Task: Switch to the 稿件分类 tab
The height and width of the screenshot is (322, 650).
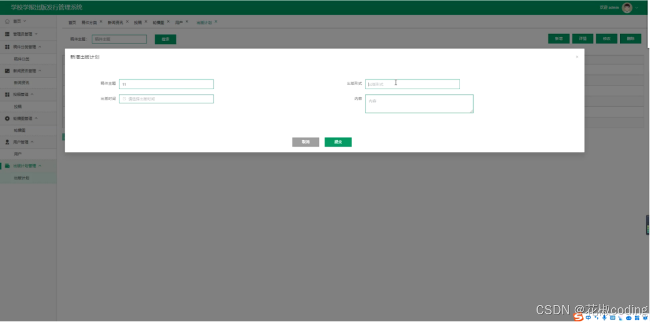Action: tap(89, 23)
